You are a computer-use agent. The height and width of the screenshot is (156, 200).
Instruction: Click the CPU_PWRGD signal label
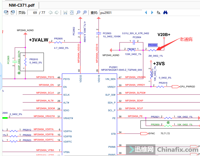pos(187,87)
